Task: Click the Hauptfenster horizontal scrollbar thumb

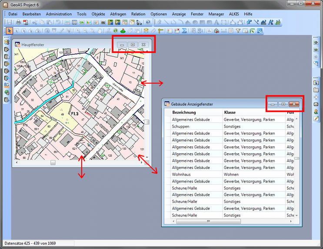Action: pos(53,162)
